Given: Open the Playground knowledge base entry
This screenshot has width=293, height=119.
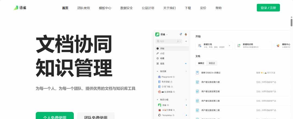Looking at the screenshot, I should click(167, 77).
